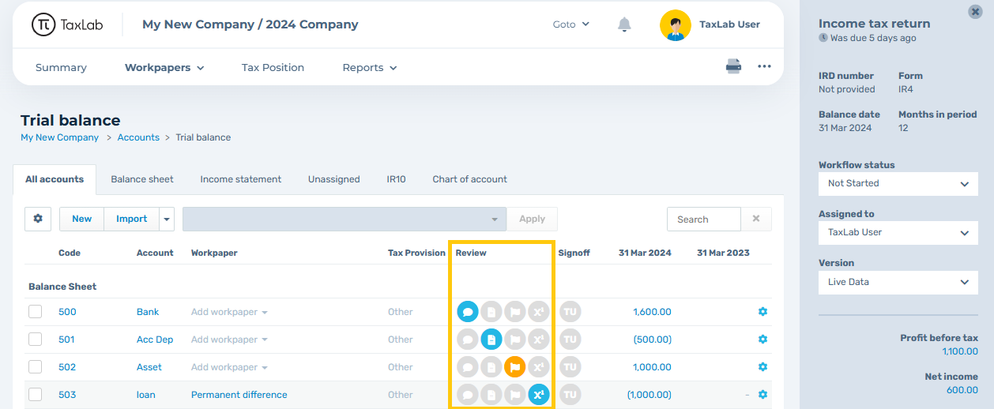Expand the Workflow status dropdown

tap(898, 183)
